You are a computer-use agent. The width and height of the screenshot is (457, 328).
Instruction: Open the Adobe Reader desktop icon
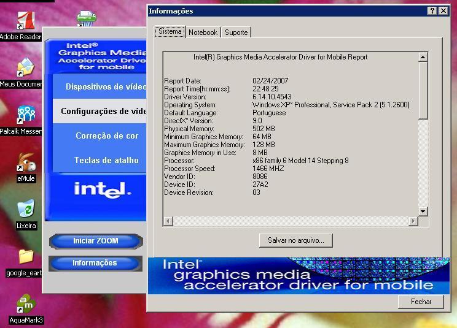[25, 22]
